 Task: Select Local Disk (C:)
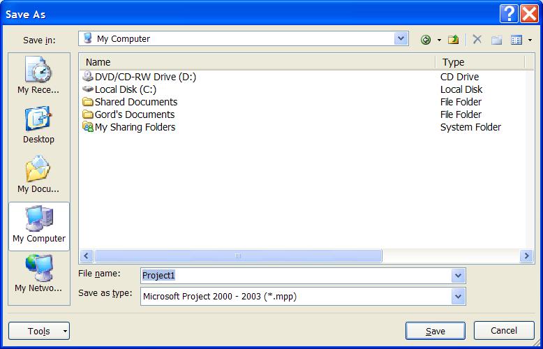(x=126, y=89)
